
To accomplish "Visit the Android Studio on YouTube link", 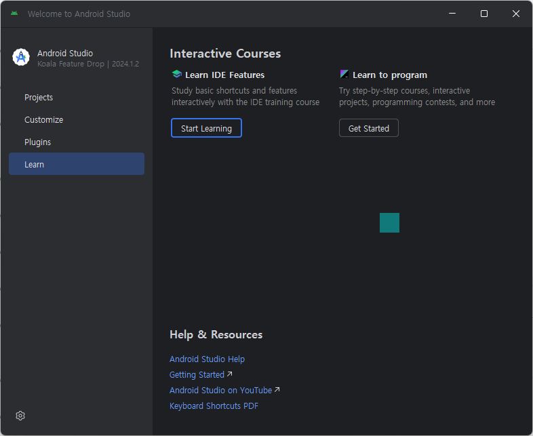I will click(220, 391).
